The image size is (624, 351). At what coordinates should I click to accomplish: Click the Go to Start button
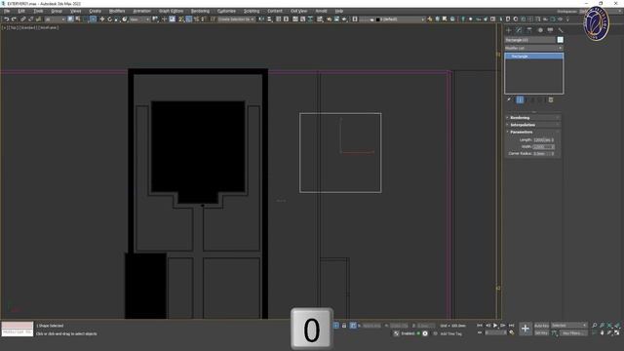(480, 326)
